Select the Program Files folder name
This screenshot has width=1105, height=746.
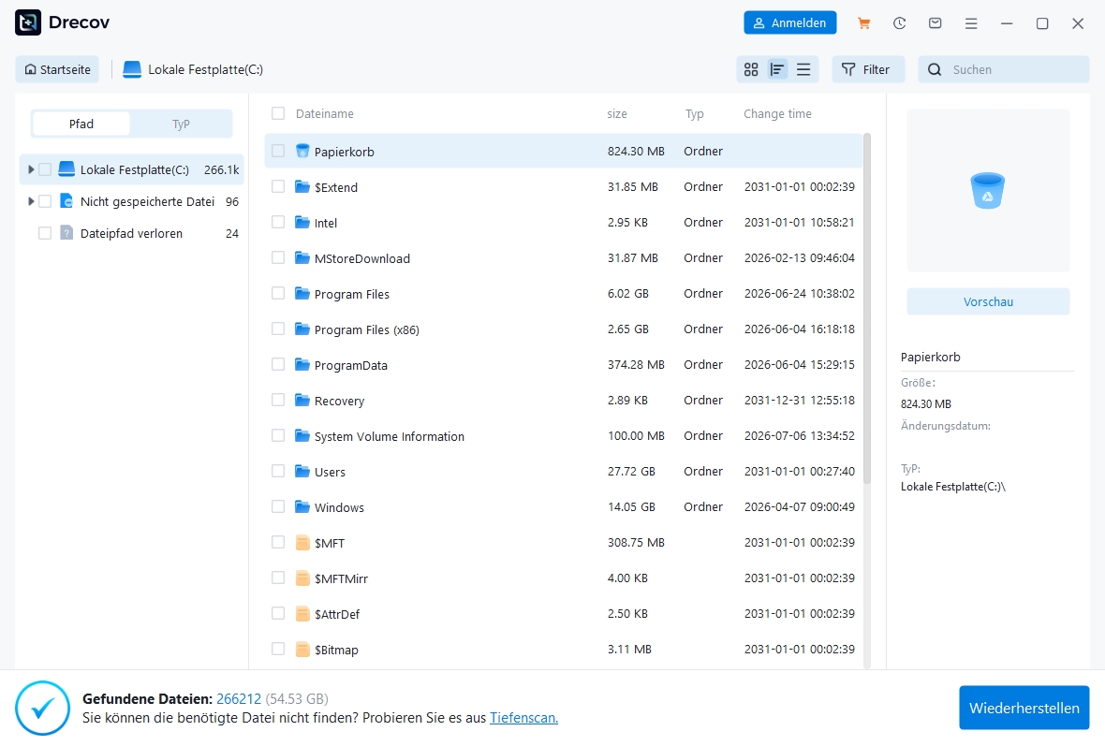pyautogui.click(x=352, y=294)
